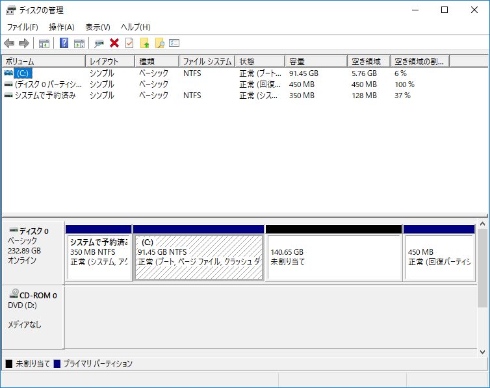
Task: Open the ファイル(F) menu
Action: [x=23, y=27]
